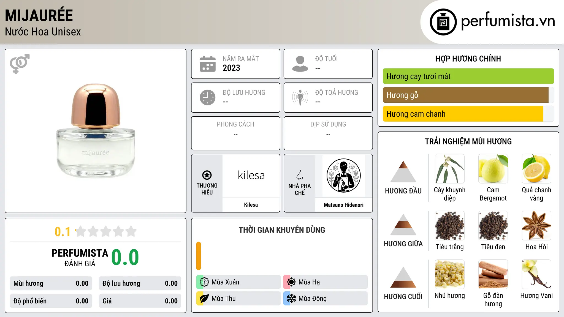564x317 pixels.
Task: Click the clock icon for Độ lưu hương
Action: (208, 97)
